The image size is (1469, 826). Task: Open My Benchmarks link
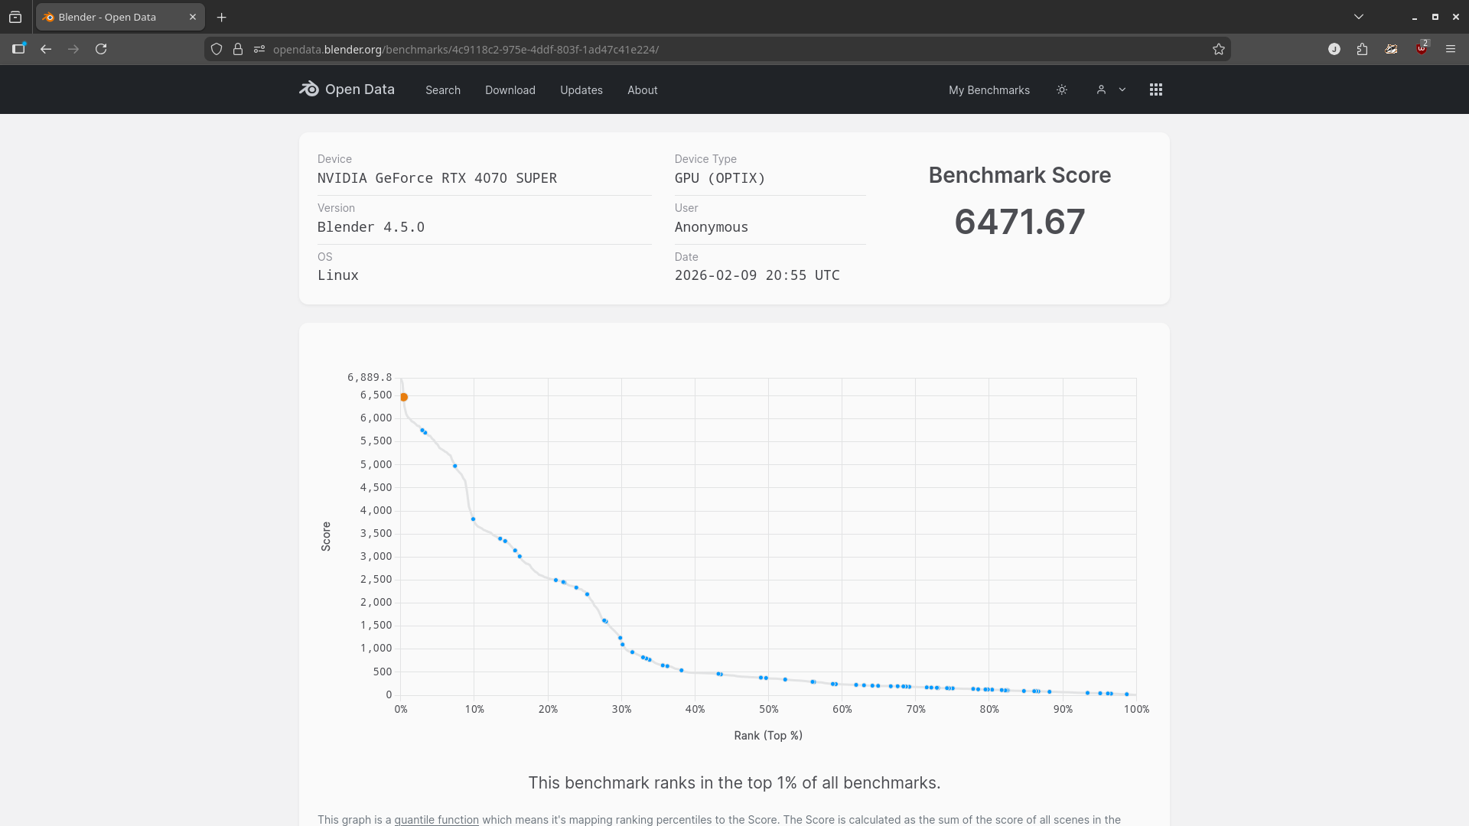(x=989, y=90)
